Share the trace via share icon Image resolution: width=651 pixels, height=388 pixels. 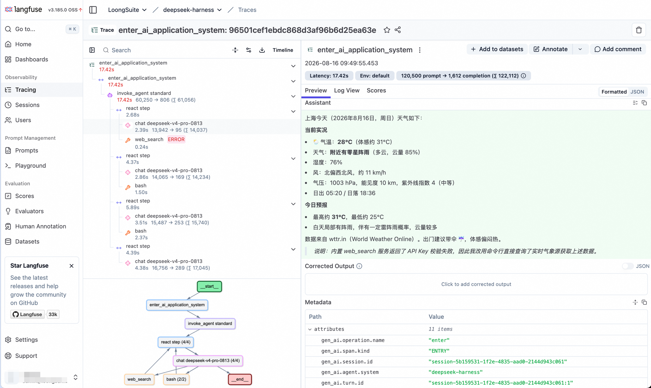point(398,30)
